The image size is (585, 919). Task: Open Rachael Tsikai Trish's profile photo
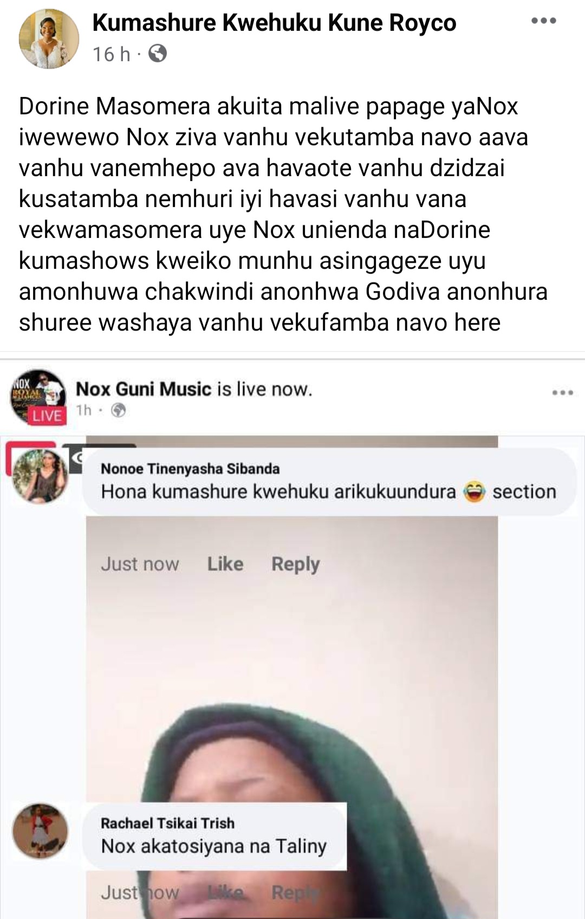coord(40,831)
